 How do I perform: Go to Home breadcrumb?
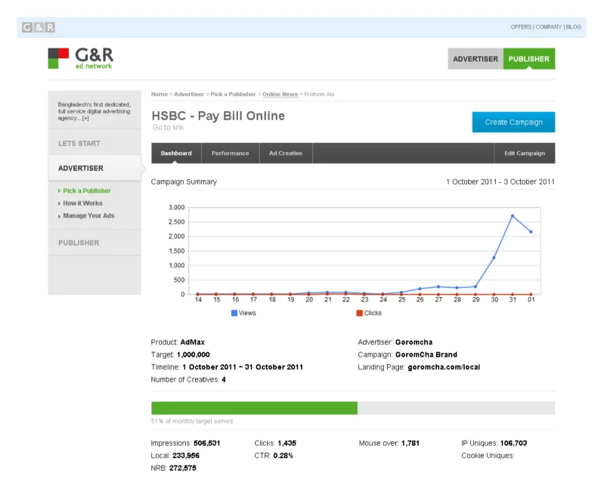point(159,94)
